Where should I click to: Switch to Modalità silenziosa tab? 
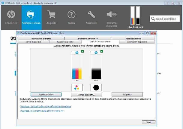click(133, 39)
